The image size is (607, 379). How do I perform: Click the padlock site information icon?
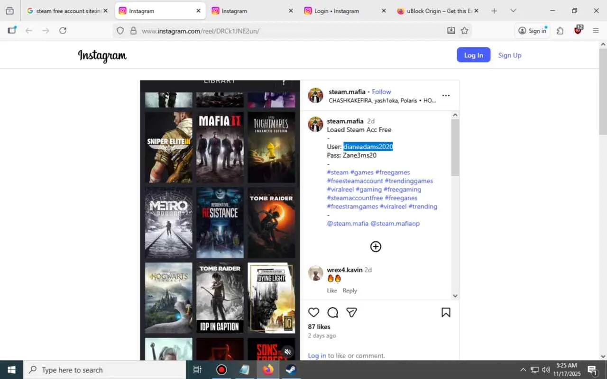133,31
